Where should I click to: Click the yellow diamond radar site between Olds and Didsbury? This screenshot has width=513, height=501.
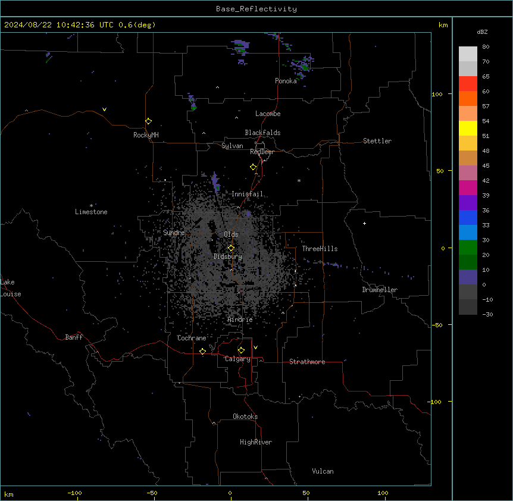point(231,248)
